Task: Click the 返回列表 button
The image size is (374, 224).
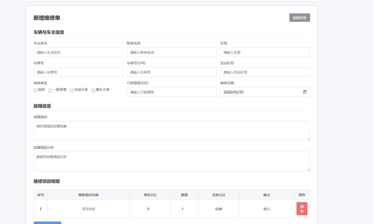Action: pos(299,18)
